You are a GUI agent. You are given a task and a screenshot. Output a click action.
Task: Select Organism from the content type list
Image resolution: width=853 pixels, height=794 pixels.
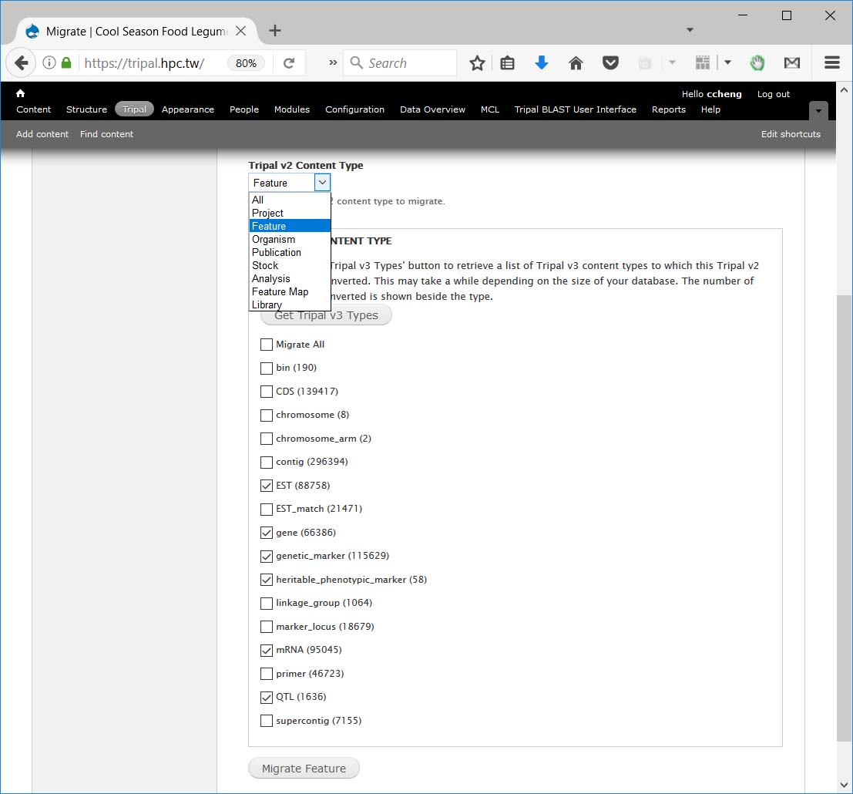274,239
